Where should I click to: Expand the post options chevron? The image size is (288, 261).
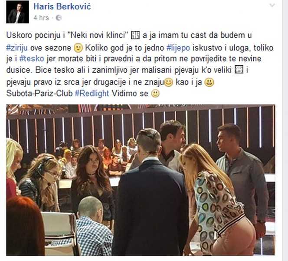pyautogui.click(x=272, y=5)
